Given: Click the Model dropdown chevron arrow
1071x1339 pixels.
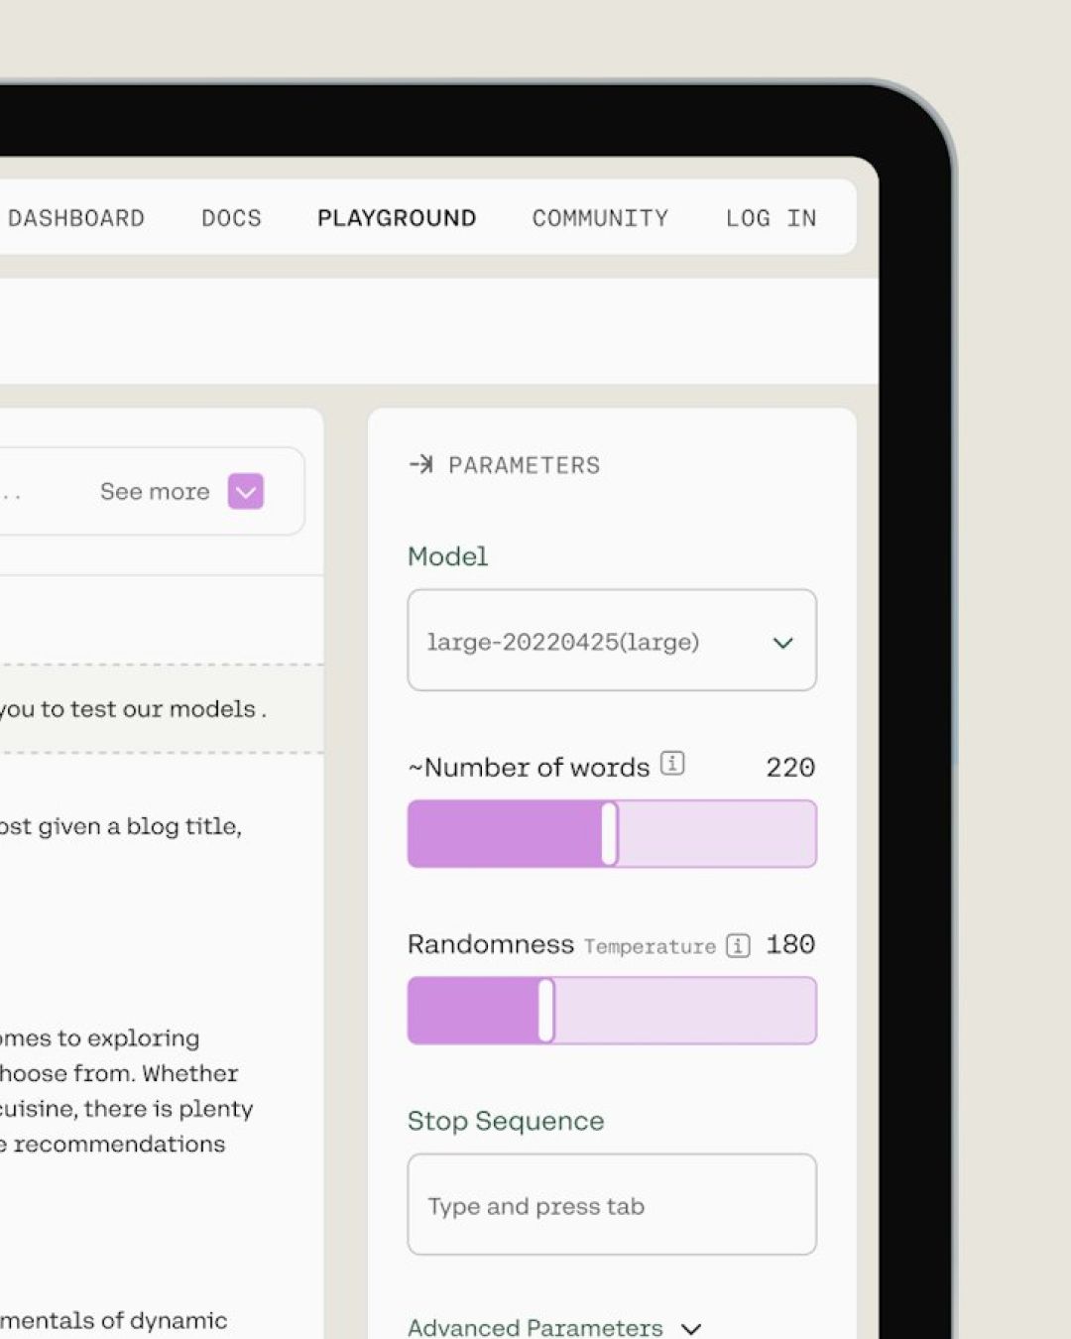Looking at the screenshot, I should tap(783, 643).
